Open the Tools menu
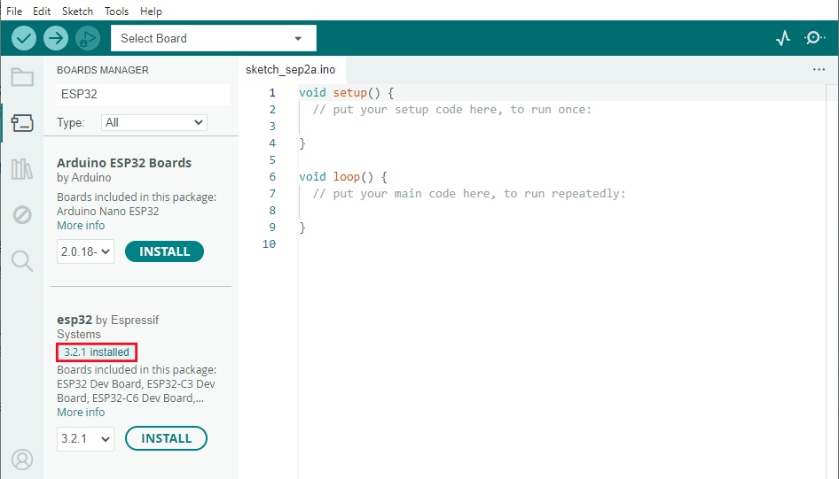 (117, 12)
